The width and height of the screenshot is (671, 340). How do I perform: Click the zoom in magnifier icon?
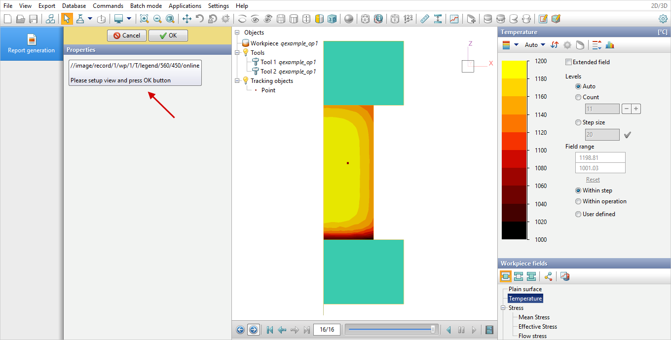[x=144, y=19]
